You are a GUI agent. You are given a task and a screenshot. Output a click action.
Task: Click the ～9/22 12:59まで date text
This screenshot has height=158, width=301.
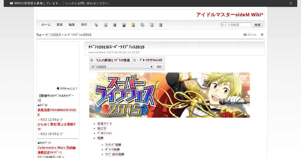click(x=50, y=120)
